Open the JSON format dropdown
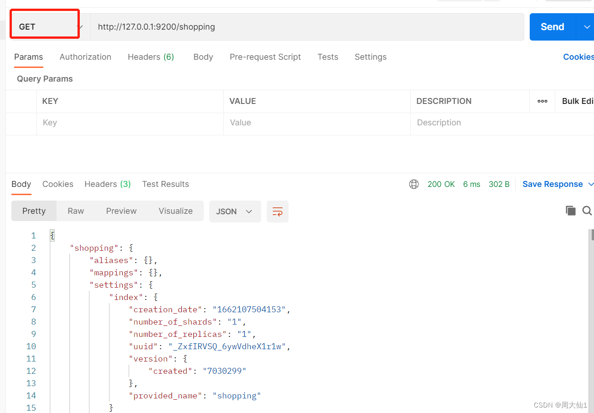 (x=235, y=212)
